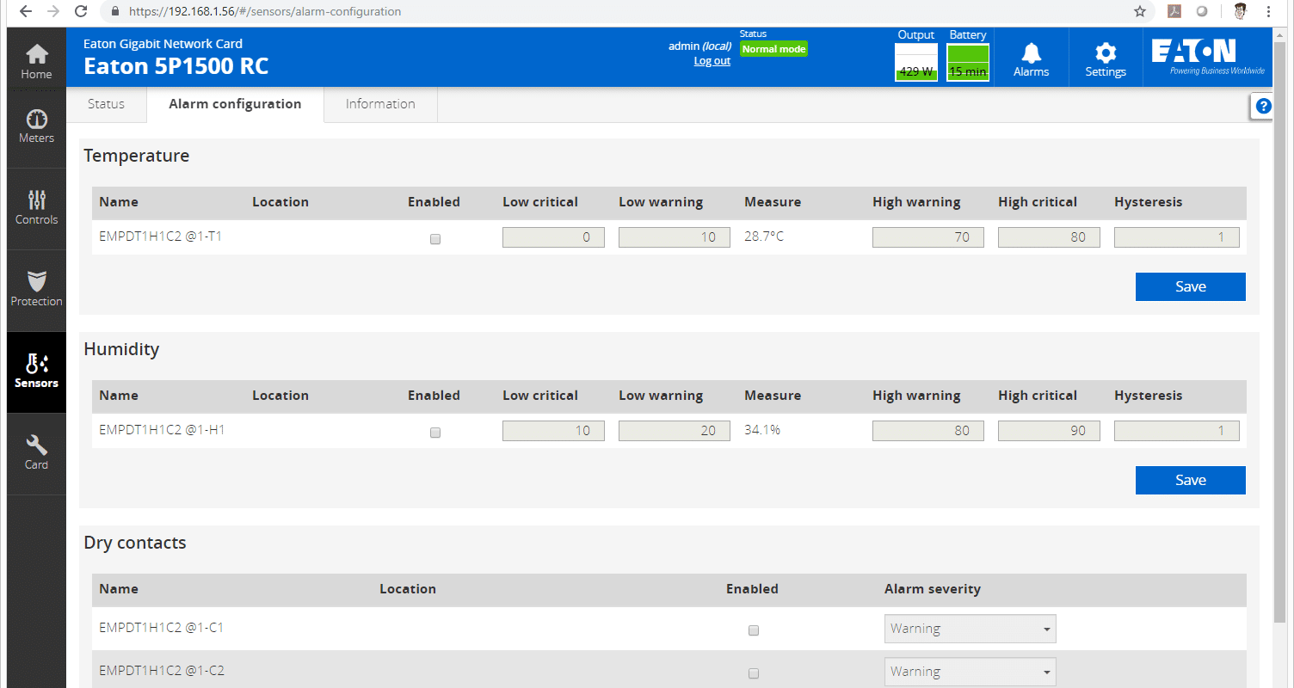Open the Meters gauge icon

click(36, 119)
